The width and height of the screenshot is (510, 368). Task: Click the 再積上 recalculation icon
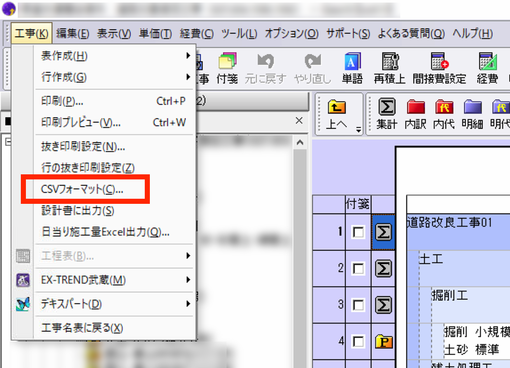click(389, 68)
